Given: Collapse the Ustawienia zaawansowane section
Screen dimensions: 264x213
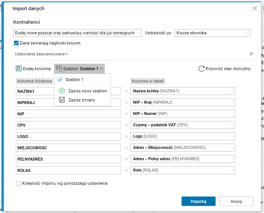Looking at the screenshot, I should pos(42,54).
